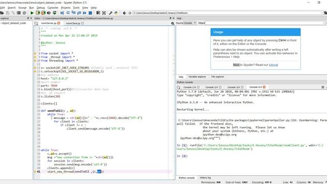The height and width of the screenshot is (184, 327).
Task: Expand working directory path dropdown
Action: 322,13
